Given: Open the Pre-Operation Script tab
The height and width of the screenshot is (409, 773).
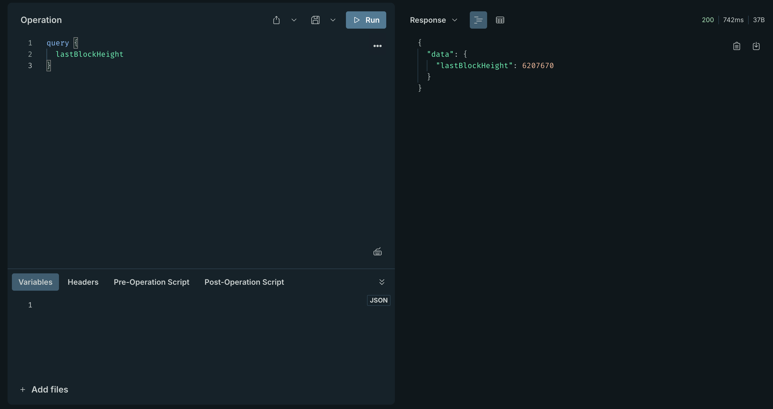Looking at the screenshot, I should tap(151, 282).
